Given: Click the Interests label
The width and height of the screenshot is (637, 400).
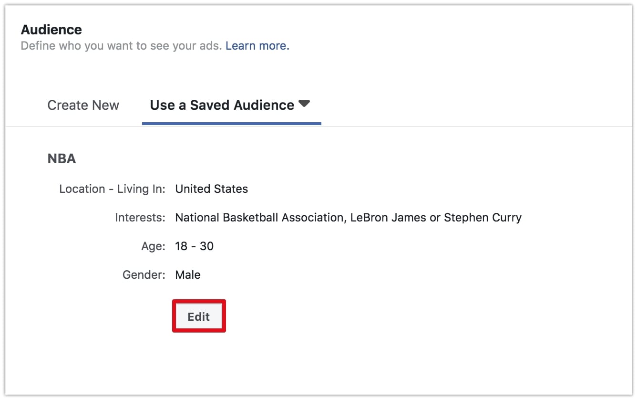Looking at the screenshot, I should point(140,218).
